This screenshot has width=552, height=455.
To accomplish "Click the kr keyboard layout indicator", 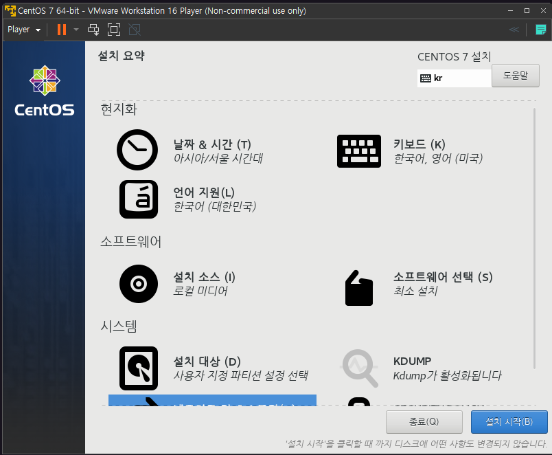I will click(x=454, y=78).
